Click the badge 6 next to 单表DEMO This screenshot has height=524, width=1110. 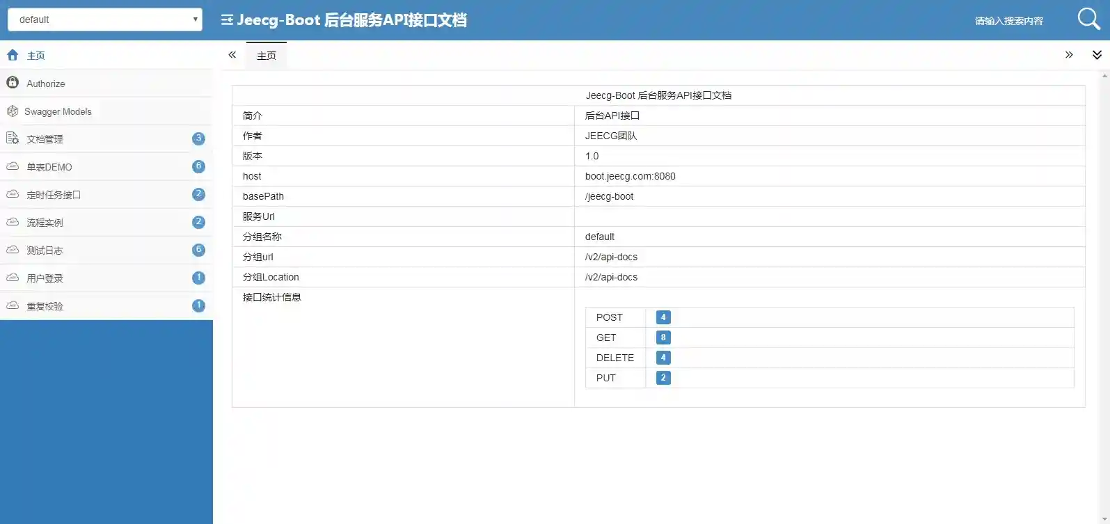[x=198, y=166]
